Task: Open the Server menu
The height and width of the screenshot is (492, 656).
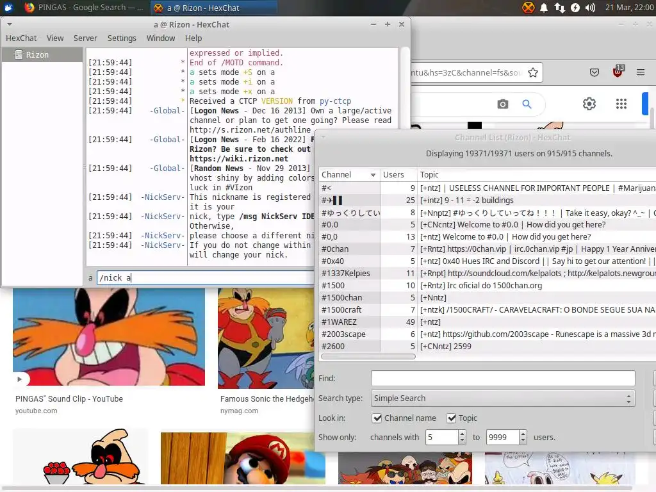Action: 85,38
